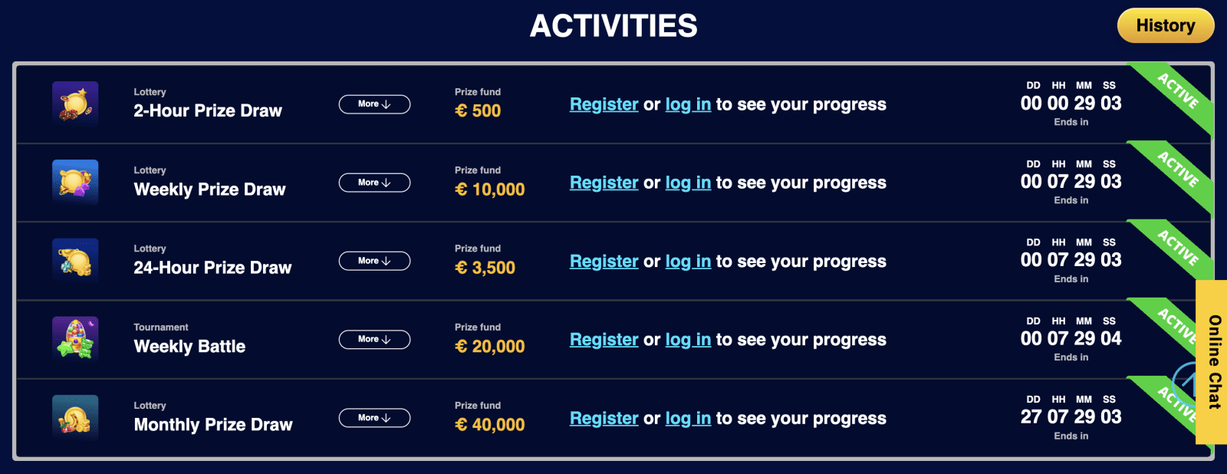
Task: Click the Monthly Prize Draw countdown timer
Action: tap(1071, 416)
